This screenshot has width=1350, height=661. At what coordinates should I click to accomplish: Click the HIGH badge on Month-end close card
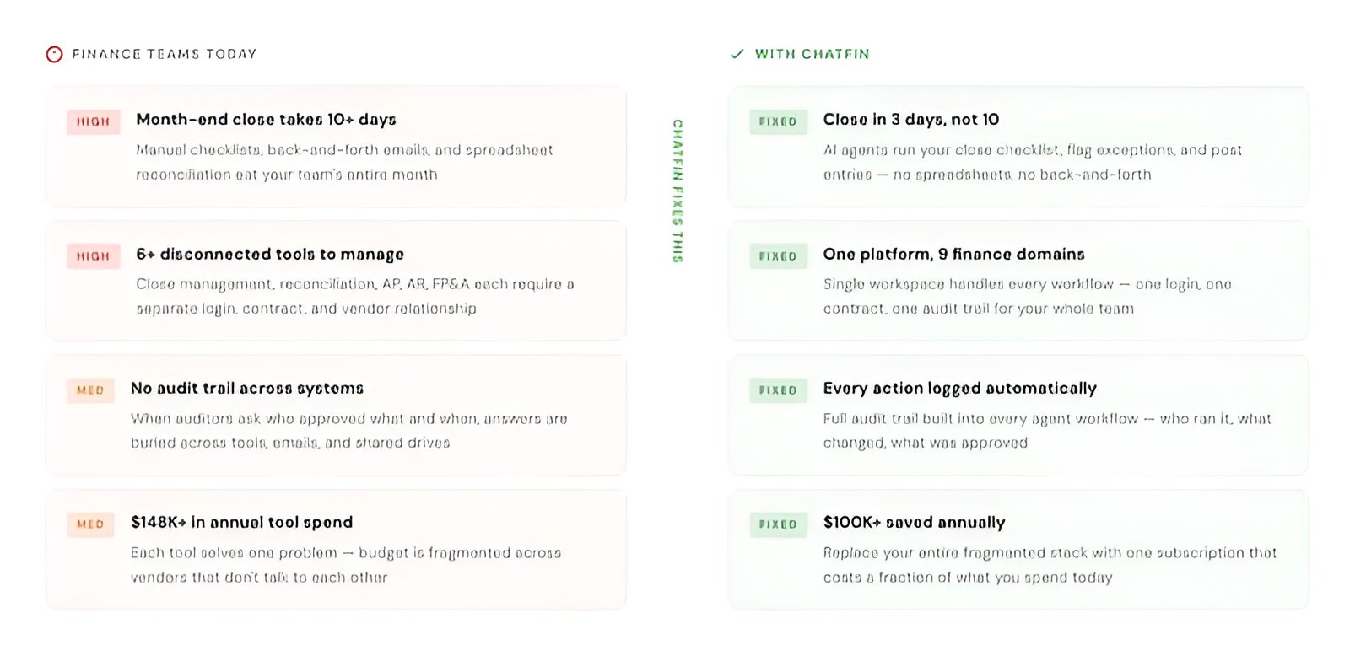[x=94, y=121]
